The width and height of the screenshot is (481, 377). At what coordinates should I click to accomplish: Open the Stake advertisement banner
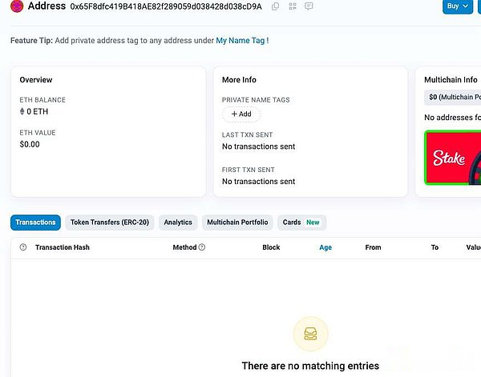click(452, 158)
